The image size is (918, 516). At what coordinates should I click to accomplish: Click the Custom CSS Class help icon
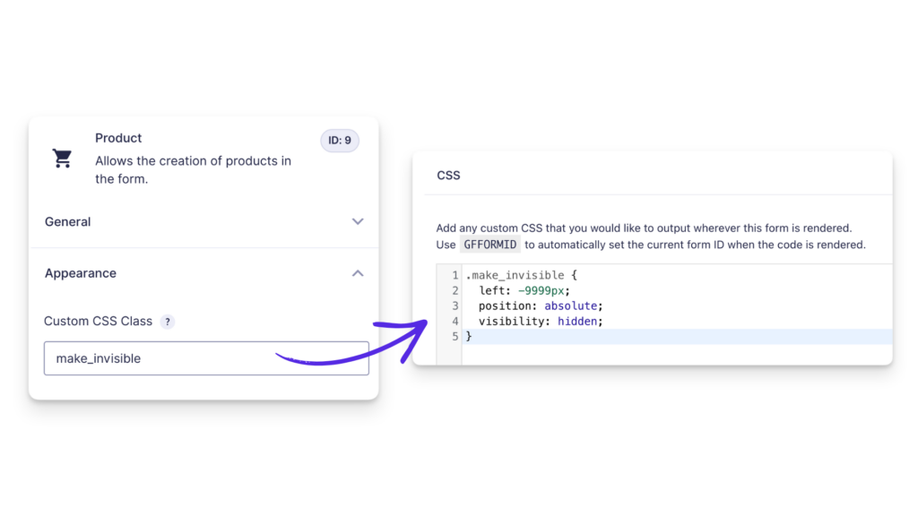coord(168,322)
